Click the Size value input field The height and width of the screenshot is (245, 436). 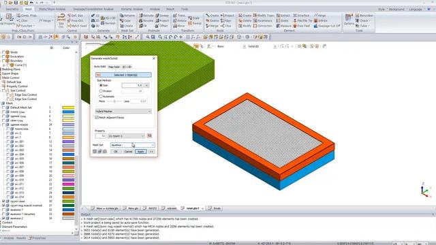click(132, 85)
